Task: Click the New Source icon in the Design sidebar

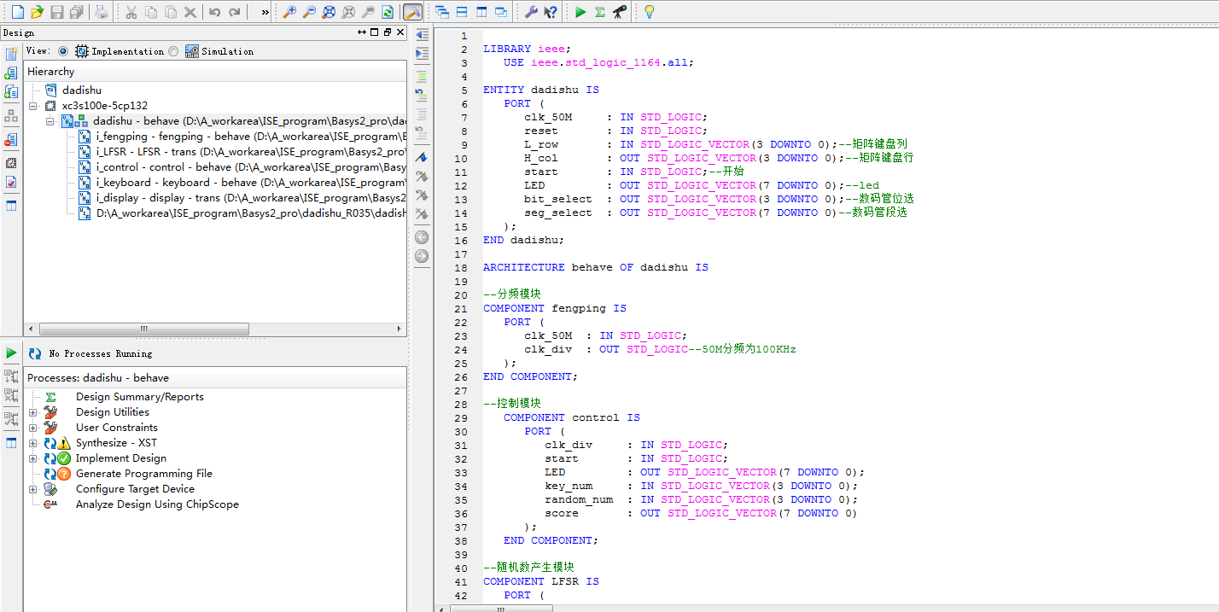Action: tap(11, 54)
